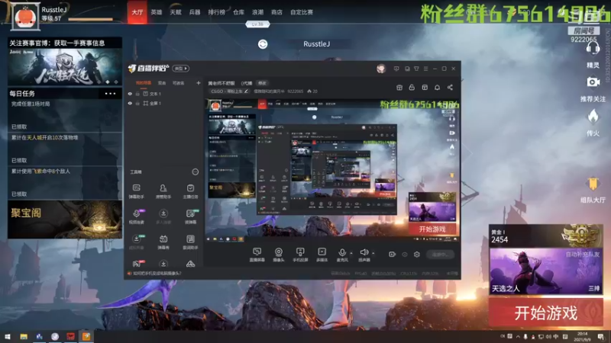Mute the 麦克风 microphone

[341, 255]
